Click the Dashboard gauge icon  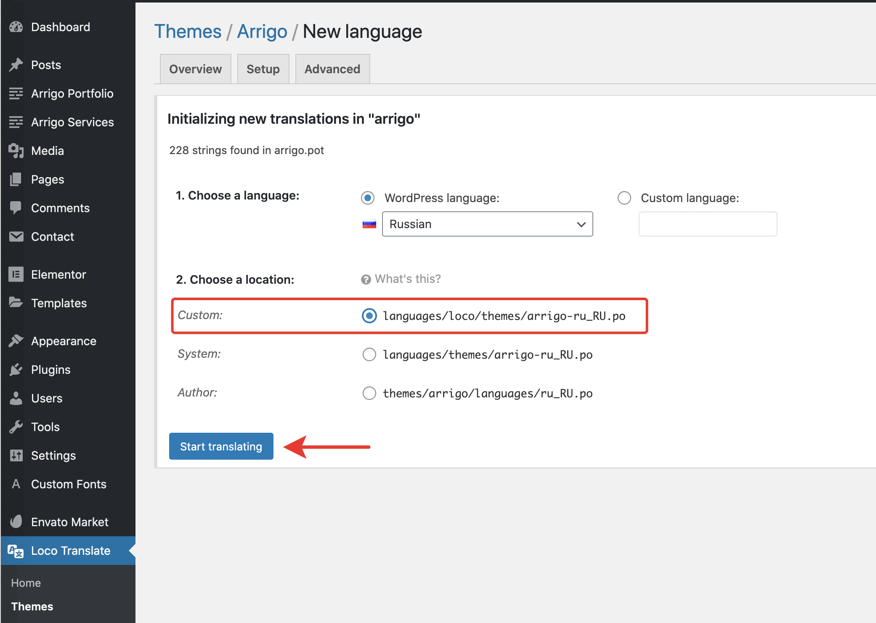coord(16,27)
